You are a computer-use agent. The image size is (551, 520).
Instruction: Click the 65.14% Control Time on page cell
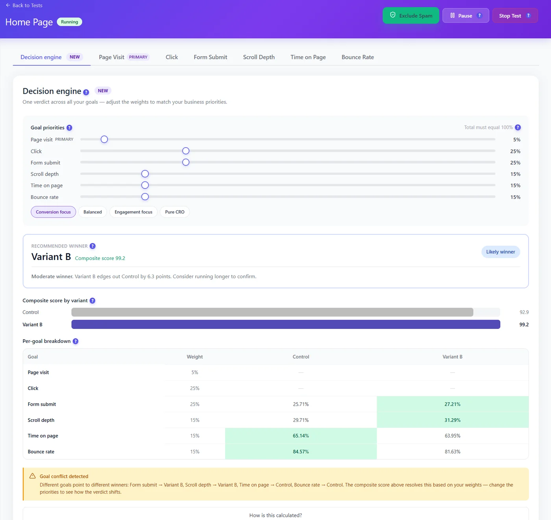(x=301, y=436)
